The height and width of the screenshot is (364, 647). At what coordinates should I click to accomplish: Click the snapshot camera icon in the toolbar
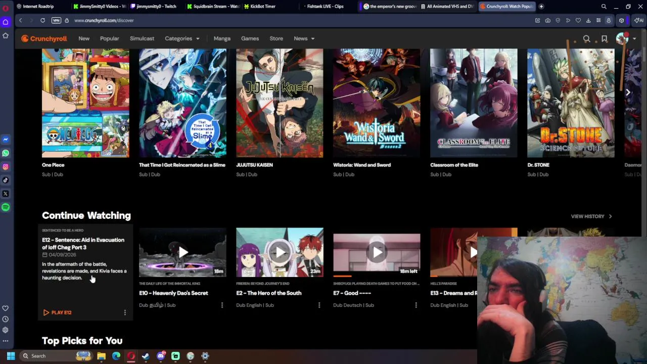coord(548,20)
